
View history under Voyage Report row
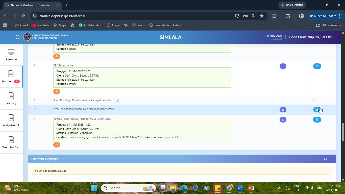point(57,144)
